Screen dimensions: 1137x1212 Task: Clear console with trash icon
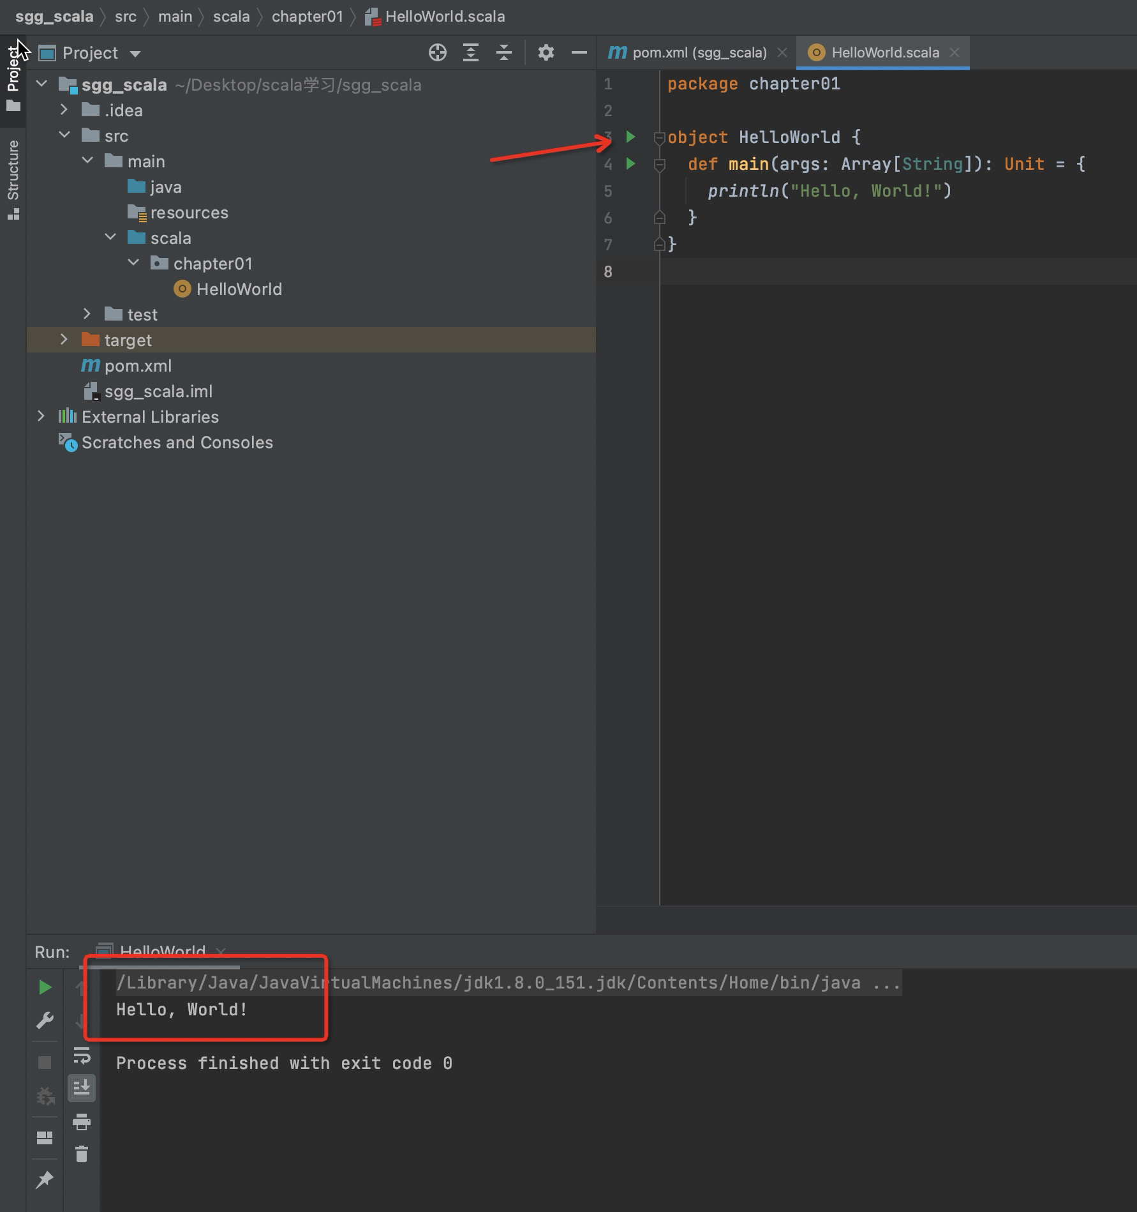[x=82, y=1154]
